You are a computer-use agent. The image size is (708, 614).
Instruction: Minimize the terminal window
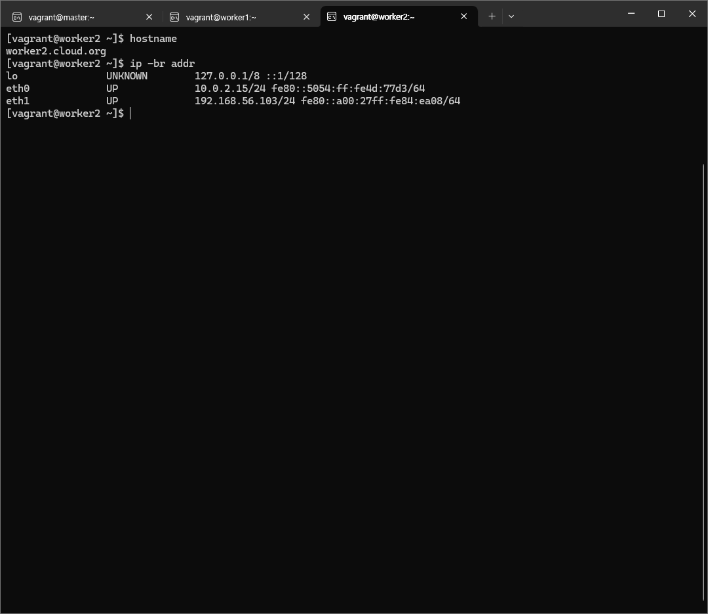point(631,14)
